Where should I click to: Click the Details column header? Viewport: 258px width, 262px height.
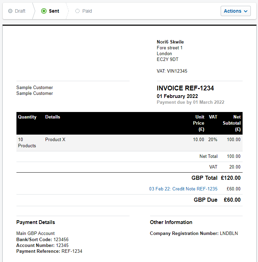52,117
